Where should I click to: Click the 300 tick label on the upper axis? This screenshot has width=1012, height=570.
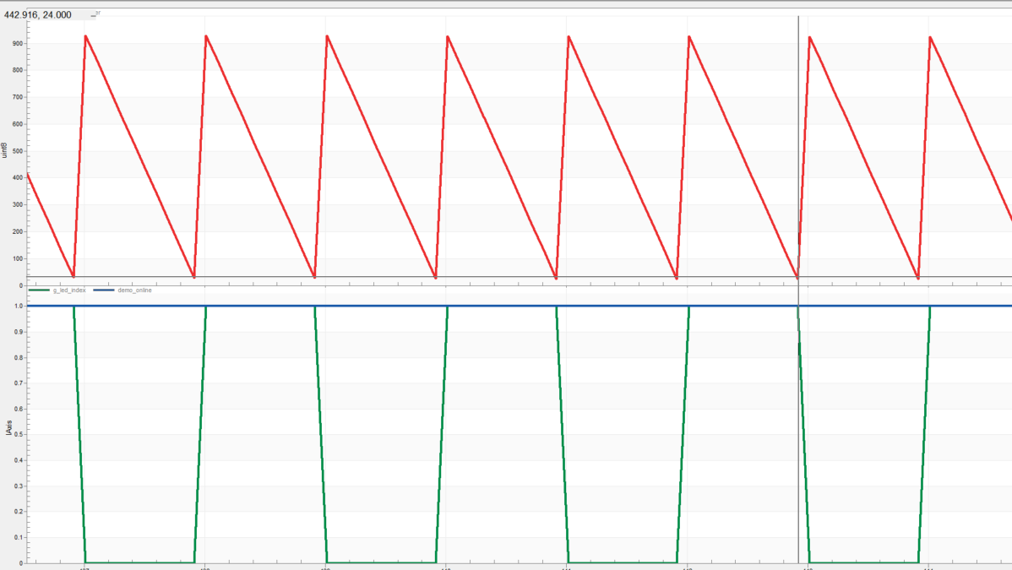click(18, 205)
